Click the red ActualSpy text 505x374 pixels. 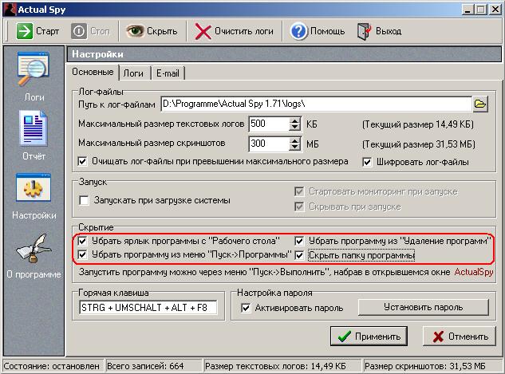point(474,272)
